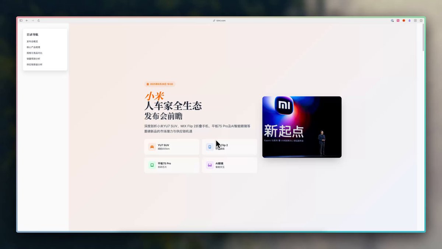
Task: Click the blue phone icon on Flip 2 card
Action: [x=210, y=147]
